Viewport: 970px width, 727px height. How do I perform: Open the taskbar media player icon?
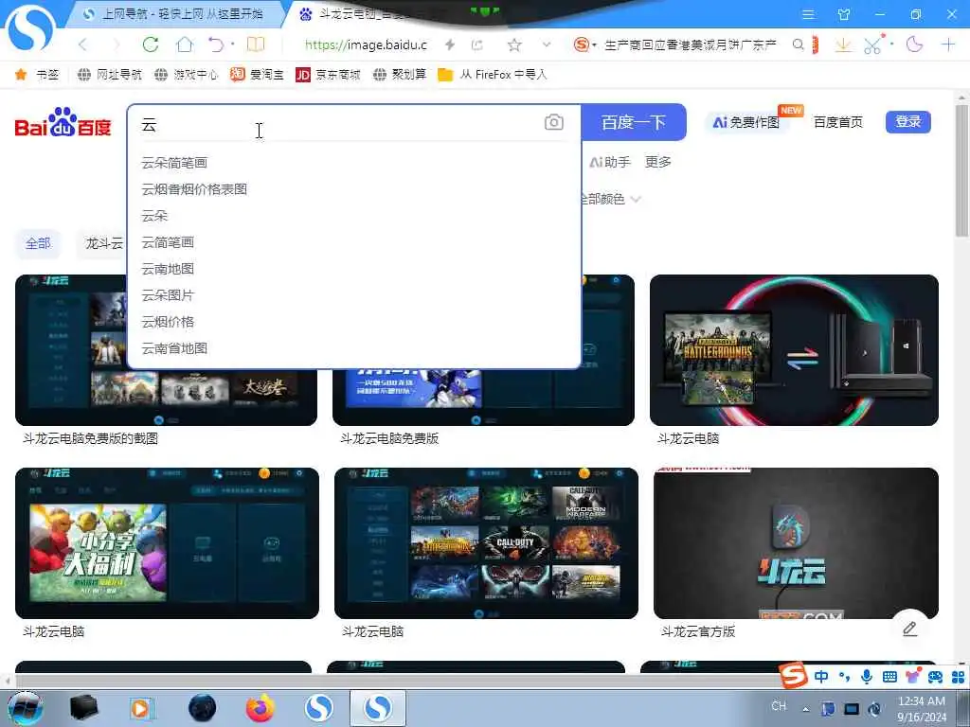(x=142, y=708)
